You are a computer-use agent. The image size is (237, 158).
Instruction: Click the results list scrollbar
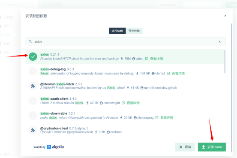point(225,62)
